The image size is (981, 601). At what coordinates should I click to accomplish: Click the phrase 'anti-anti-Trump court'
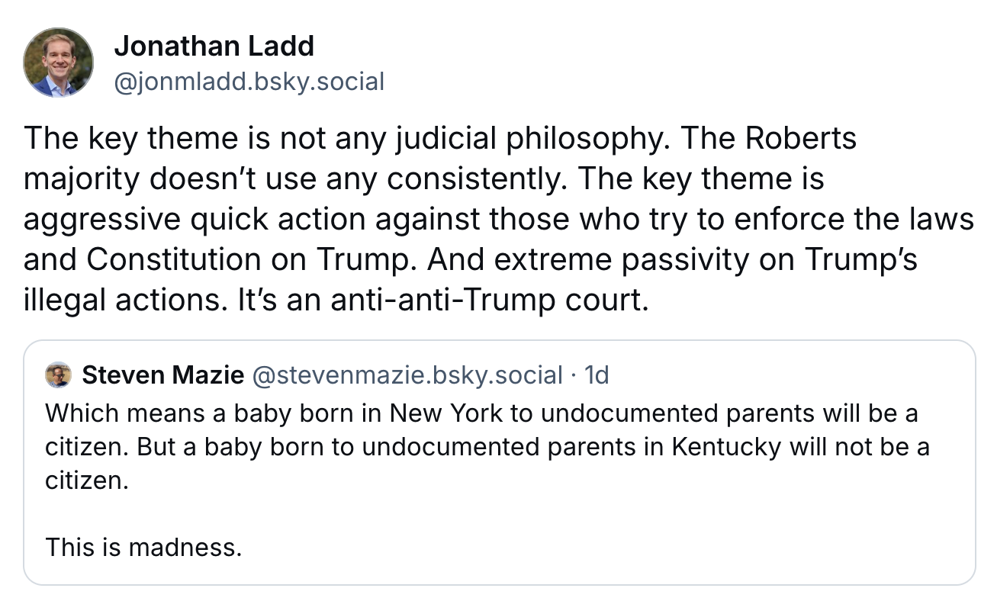[x=488, y=300]
